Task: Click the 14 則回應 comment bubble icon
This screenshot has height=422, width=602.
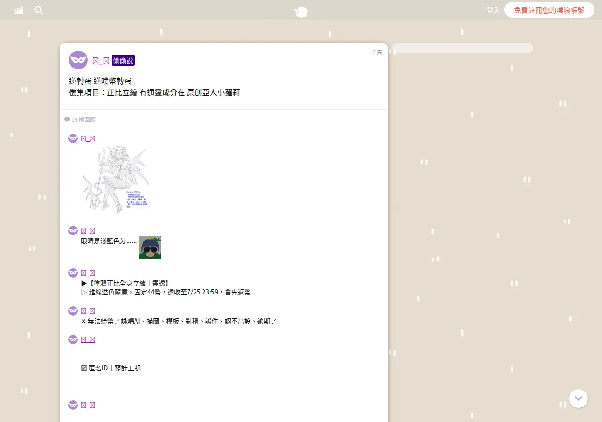Action: (67, 120)
